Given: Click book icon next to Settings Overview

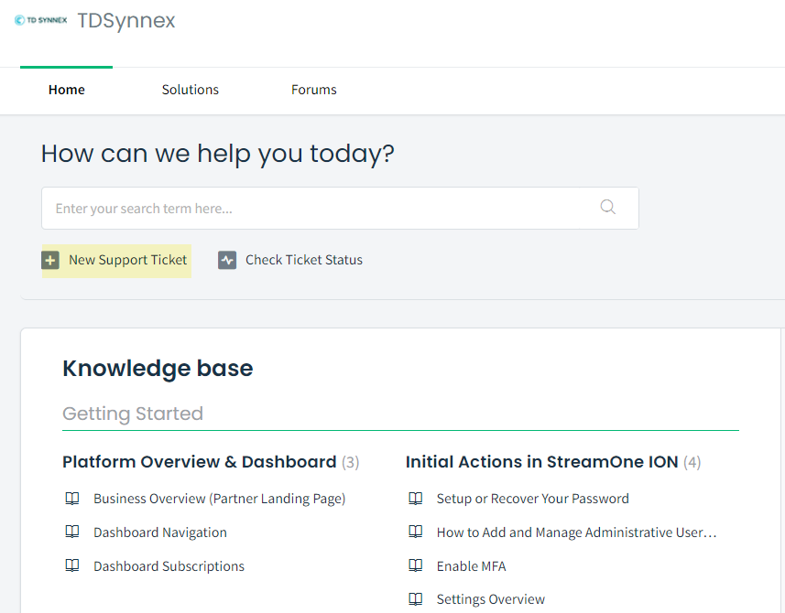Looking at the screenshot, I should coord(416,599).
